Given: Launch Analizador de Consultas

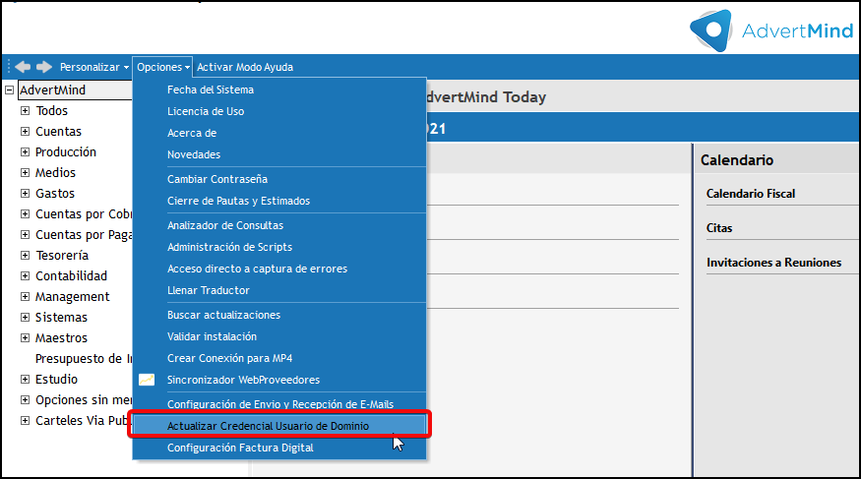Looking at the screenshot, I should (279, 225).
